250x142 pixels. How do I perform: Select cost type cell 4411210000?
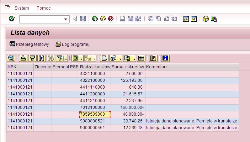click(x=95, y=101)
